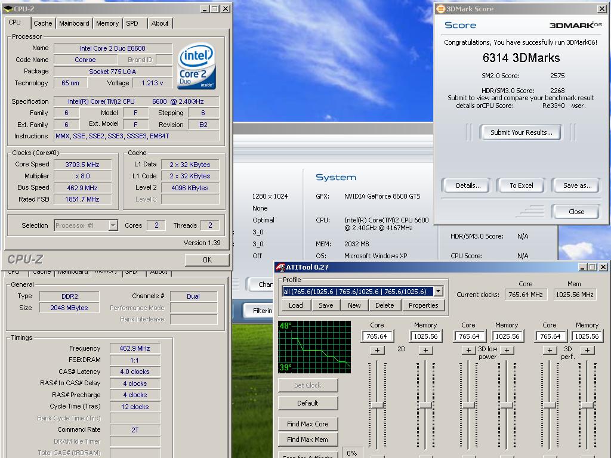The height and width of the screenshot is (458, 611).
Task: Click the 3D perf Memory slider handle
Action: point(587,405)
